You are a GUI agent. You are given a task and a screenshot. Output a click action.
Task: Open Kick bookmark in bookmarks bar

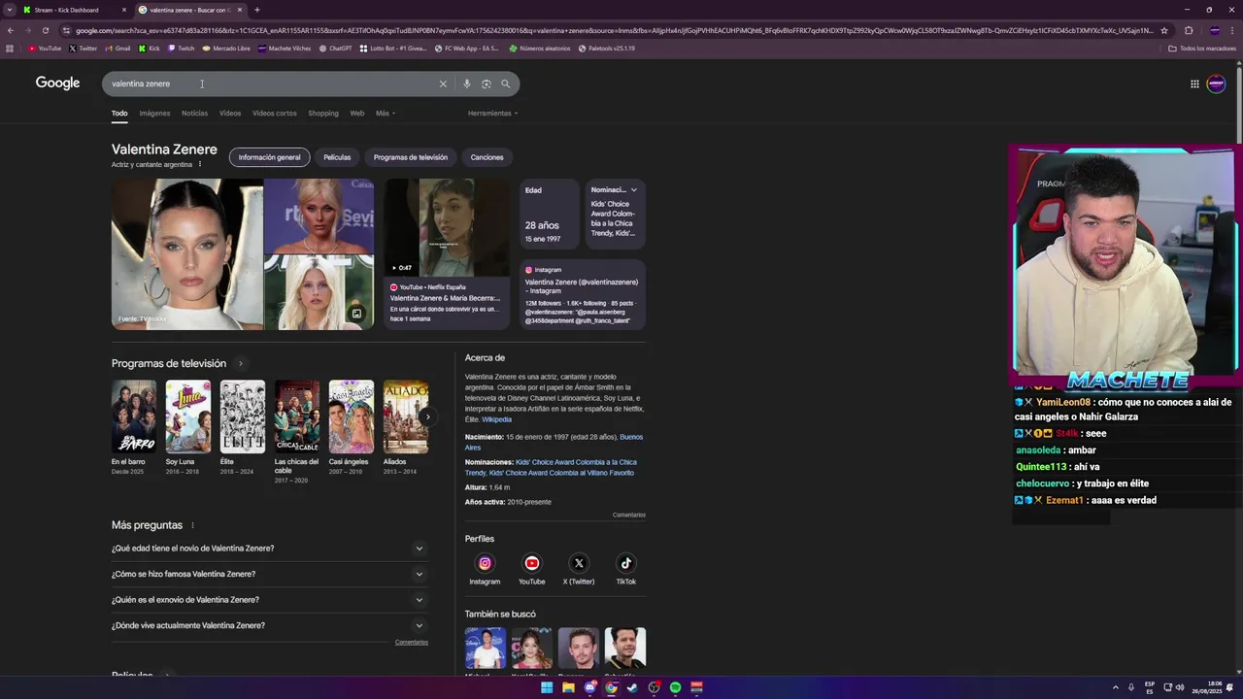click(149, 48)
